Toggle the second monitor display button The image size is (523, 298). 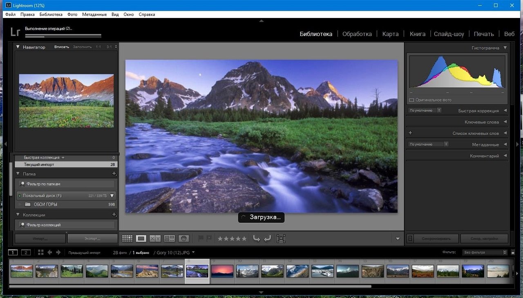point(26,252)
